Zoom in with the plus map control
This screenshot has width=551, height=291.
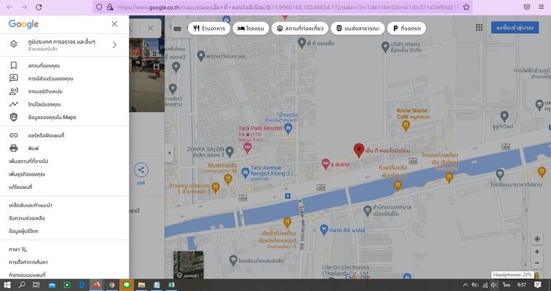[537, 251]
